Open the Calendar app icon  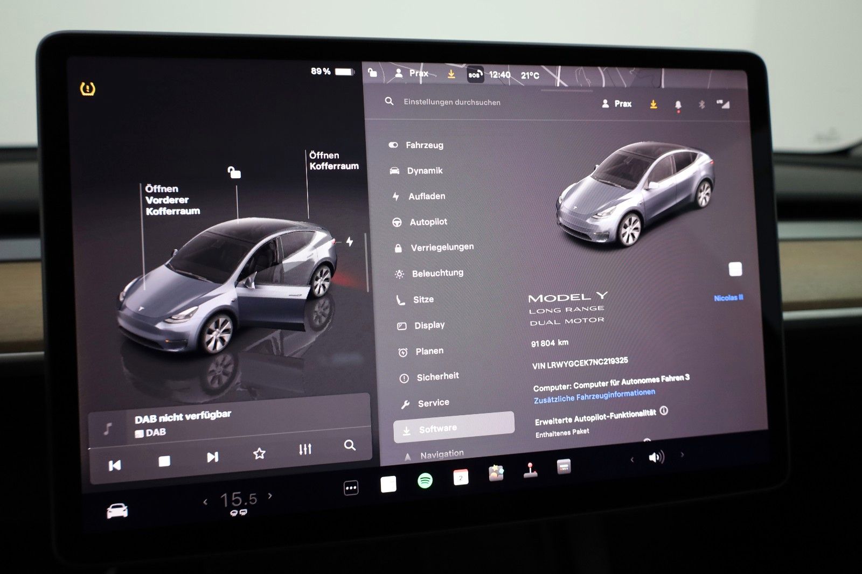click(461, 477)
